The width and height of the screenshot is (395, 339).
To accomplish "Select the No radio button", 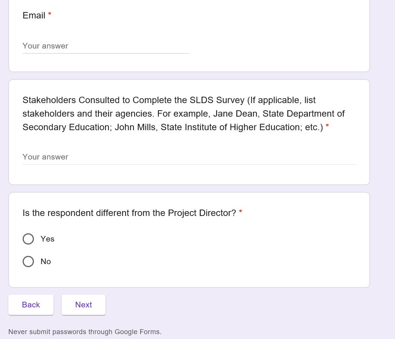I will (x=28, y=261).
